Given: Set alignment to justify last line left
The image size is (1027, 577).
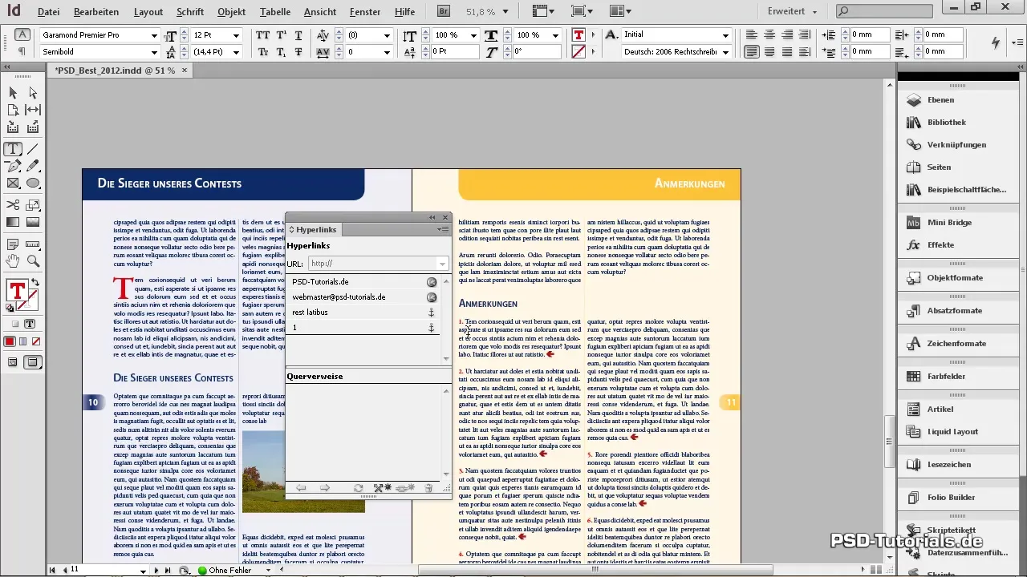Looking at the screenshot, I should point(752,52).
